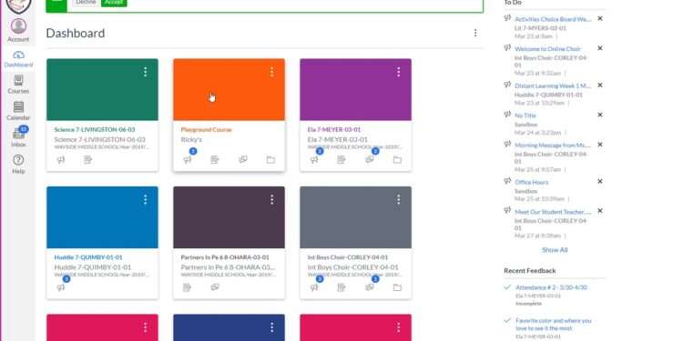Dismiss the Welcome to Online Choir to-do item
The height and width of the screenshot is (341, 683).
point(600,48)
